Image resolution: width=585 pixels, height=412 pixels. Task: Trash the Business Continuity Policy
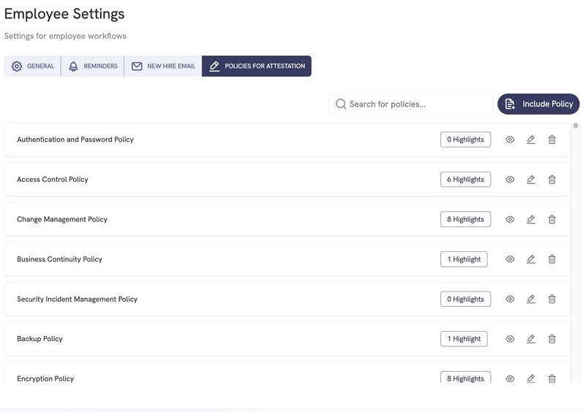[552, 259]
